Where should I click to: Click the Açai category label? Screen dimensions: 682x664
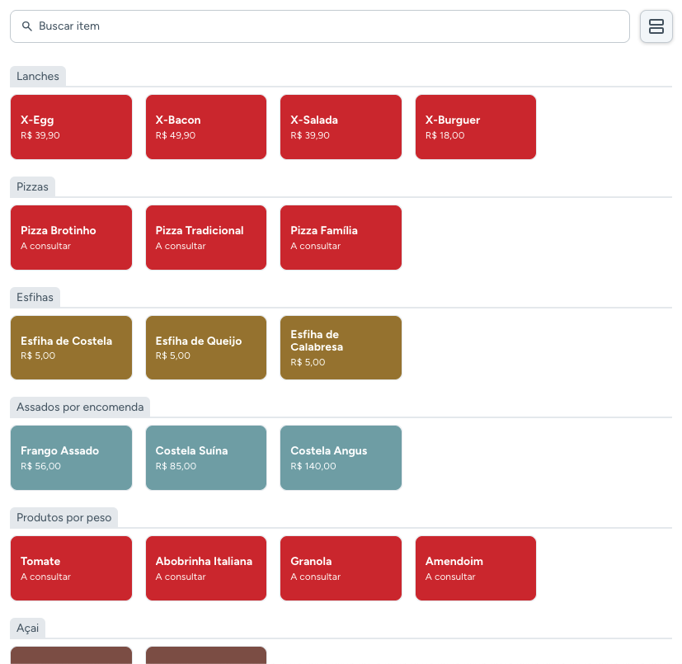(x=28, y=628)
